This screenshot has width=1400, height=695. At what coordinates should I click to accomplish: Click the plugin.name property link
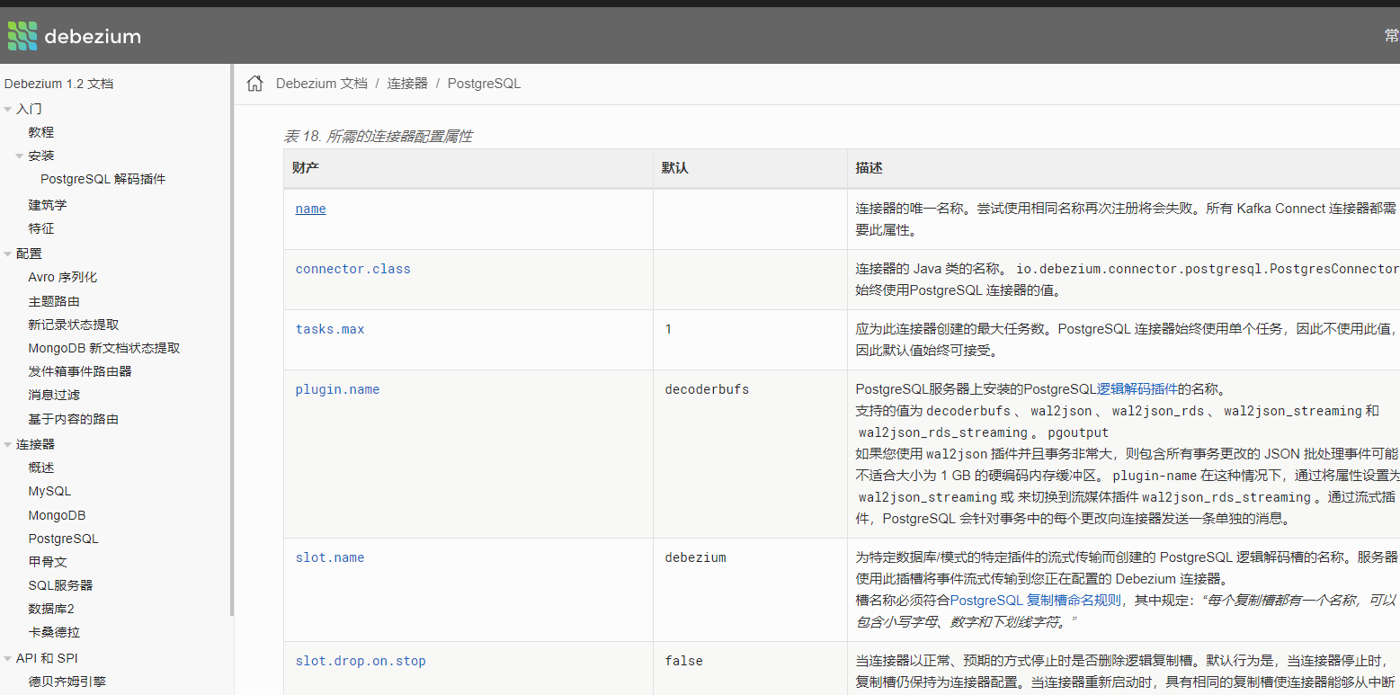[338, 389]
